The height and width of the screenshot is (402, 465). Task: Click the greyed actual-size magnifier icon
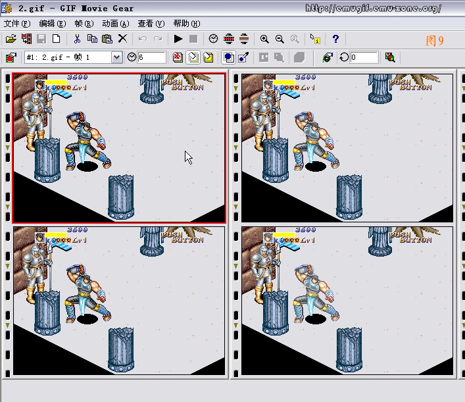pos(295,39)
